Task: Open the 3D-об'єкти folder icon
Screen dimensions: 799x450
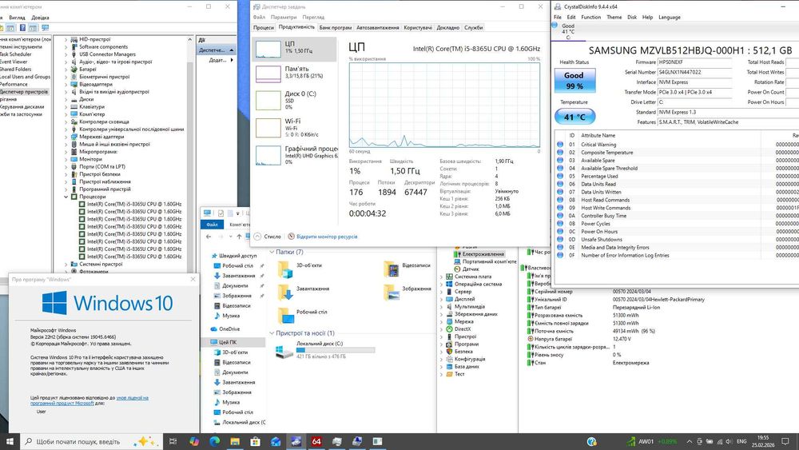Action: coord(285,269)
